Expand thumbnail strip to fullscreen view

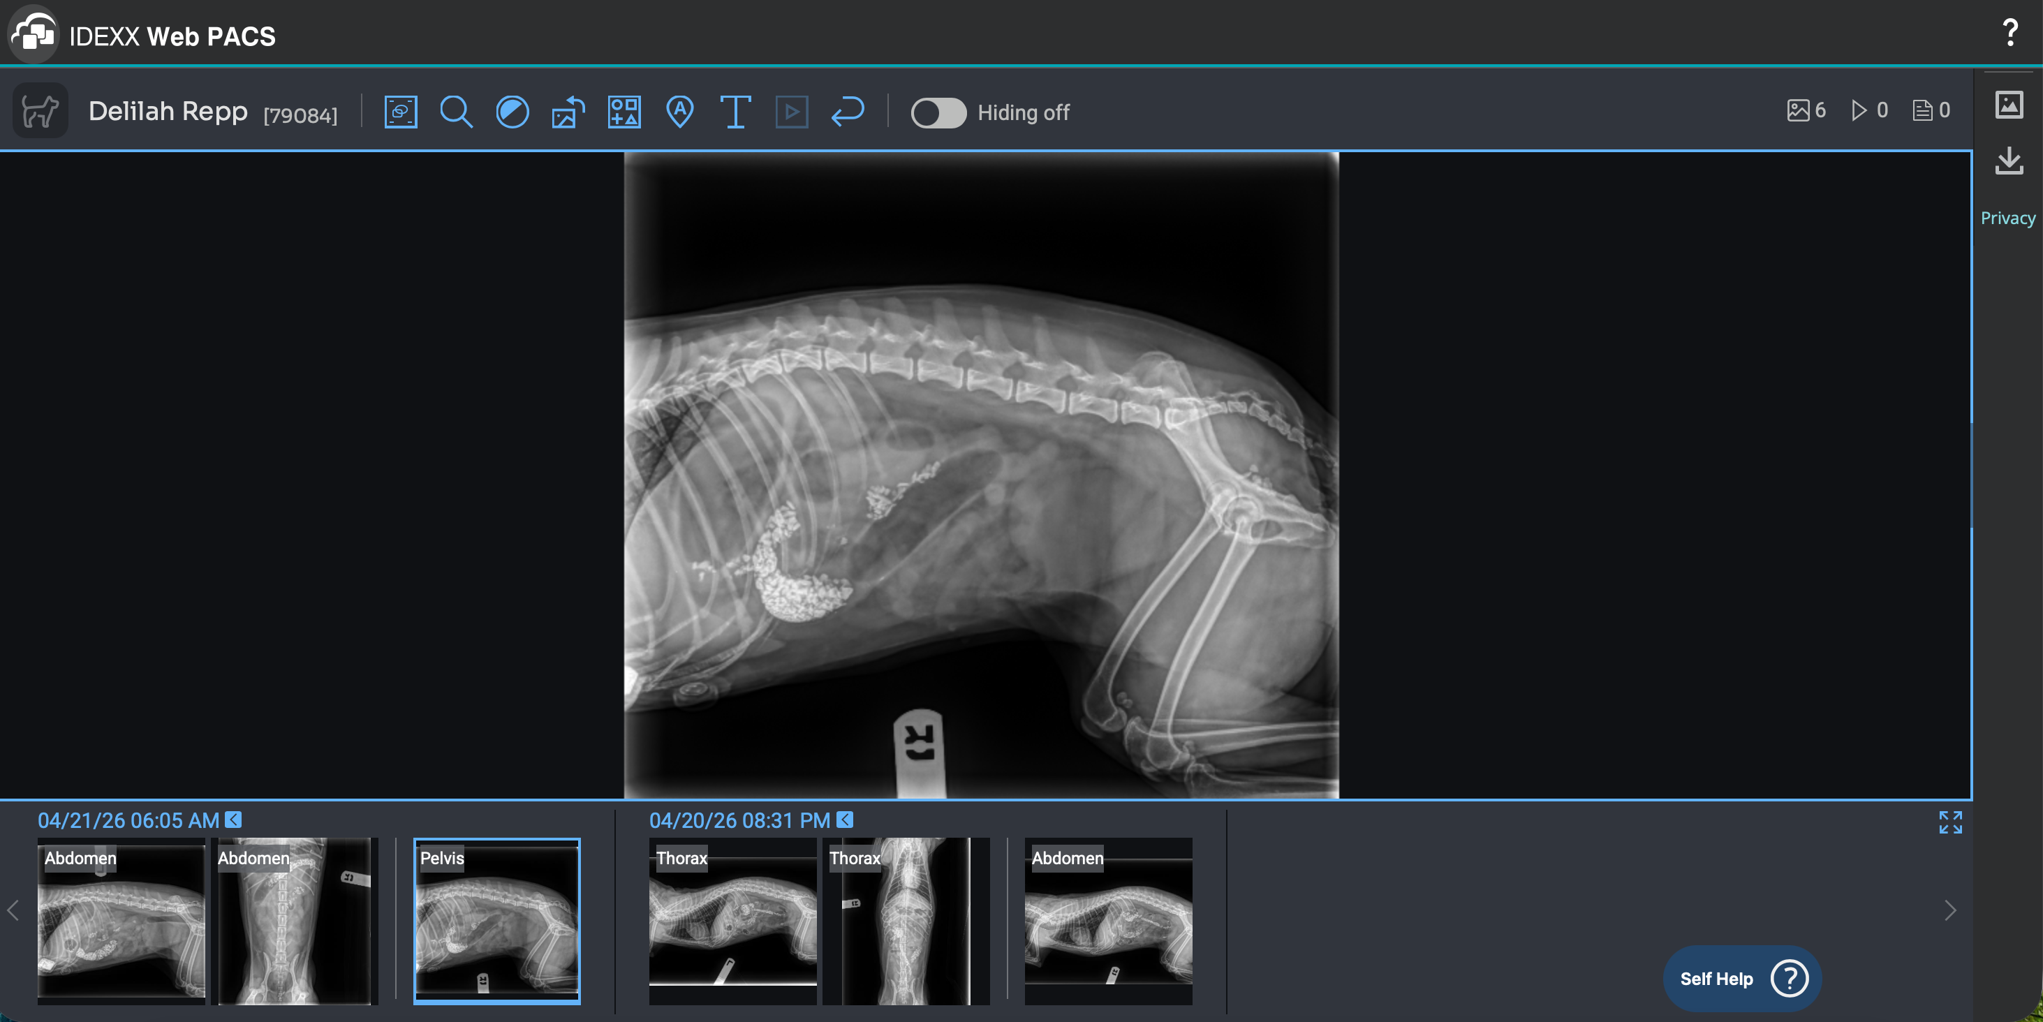pos(1950,822)
